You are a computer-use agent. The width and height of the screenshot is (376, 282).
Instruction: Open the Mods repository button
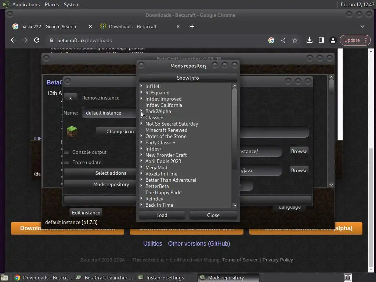tap(100, 185)
